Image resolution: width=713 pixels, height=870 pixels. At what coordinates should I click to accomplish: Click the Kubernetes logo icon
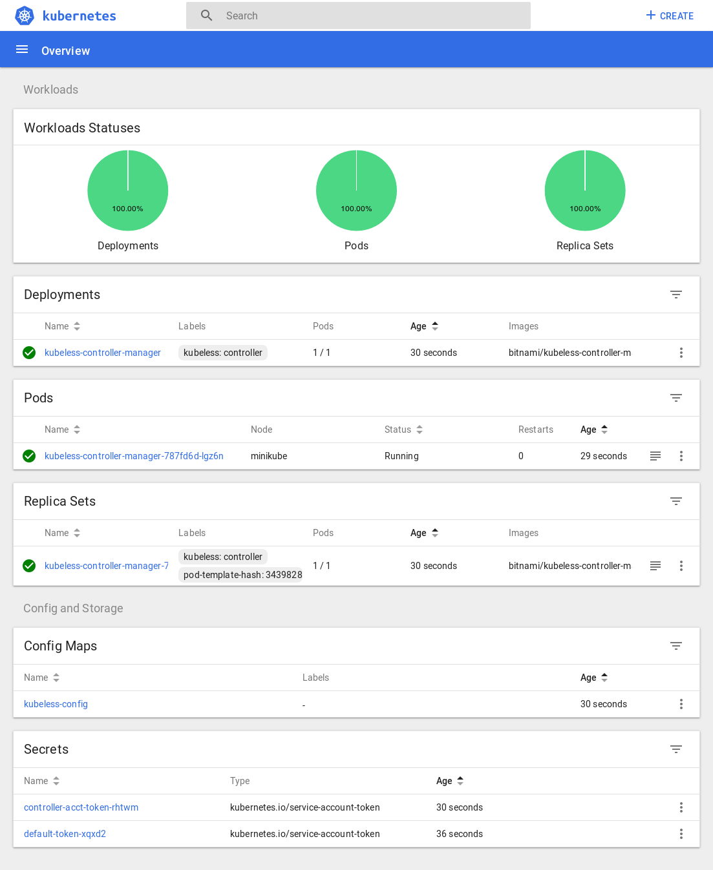coord(25,16)
